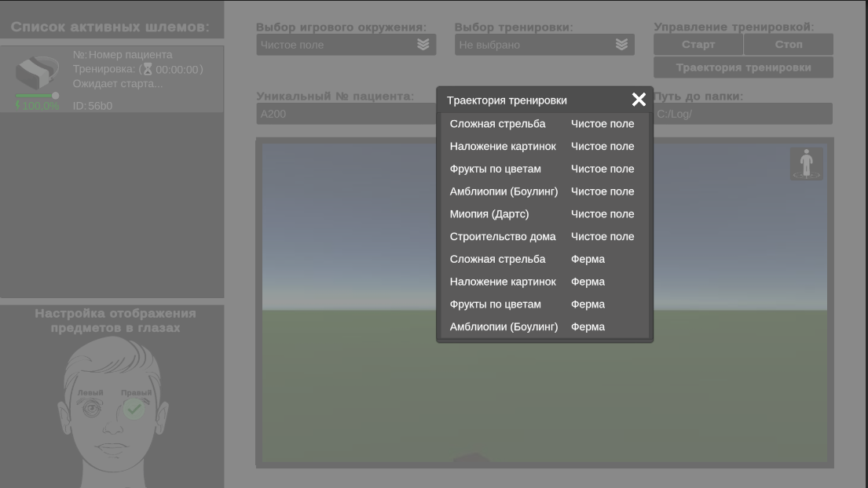Click the hourglass timer icon

coord(148,70)
